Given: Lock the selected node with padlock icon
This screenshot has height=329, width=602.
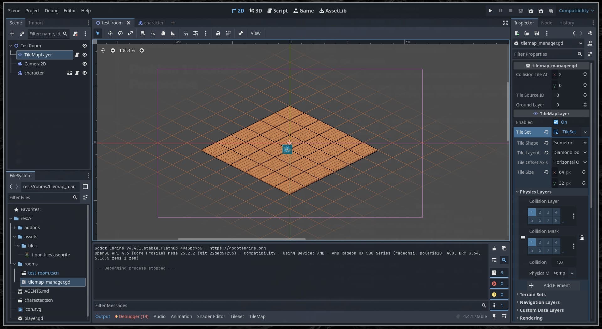Looking at the screenshot, I should coord(218,33).
